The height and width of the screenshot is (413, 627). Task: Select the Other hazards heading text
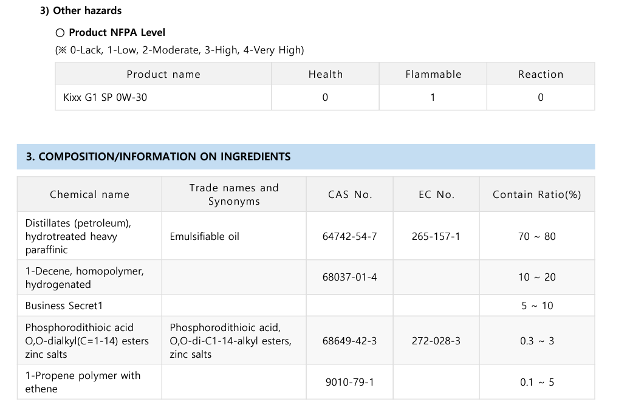tap(80, 10)
